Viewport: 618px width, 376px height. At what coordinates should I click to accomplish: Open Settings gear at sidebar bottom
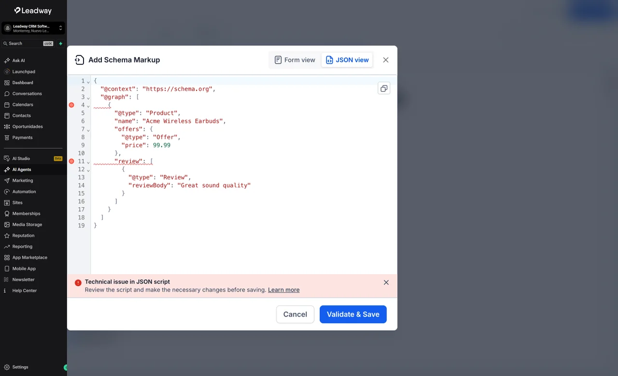[7, 367]
